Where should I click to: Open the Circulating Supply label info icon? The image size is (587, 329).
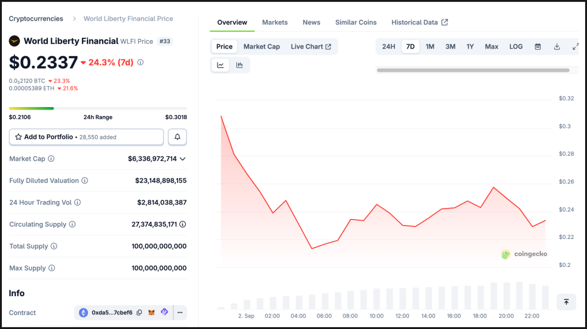click(72, 224)
